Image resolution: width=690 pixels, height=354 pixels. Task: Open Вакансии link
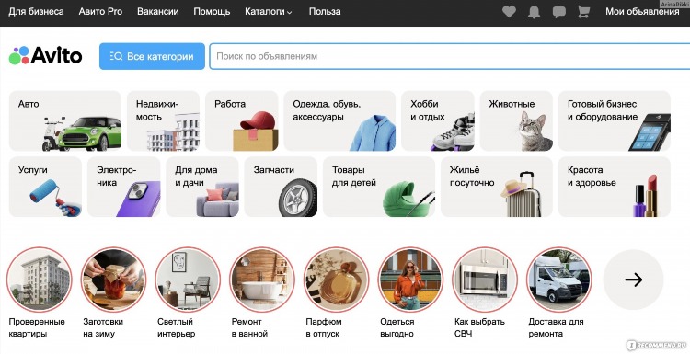point(158,12)
